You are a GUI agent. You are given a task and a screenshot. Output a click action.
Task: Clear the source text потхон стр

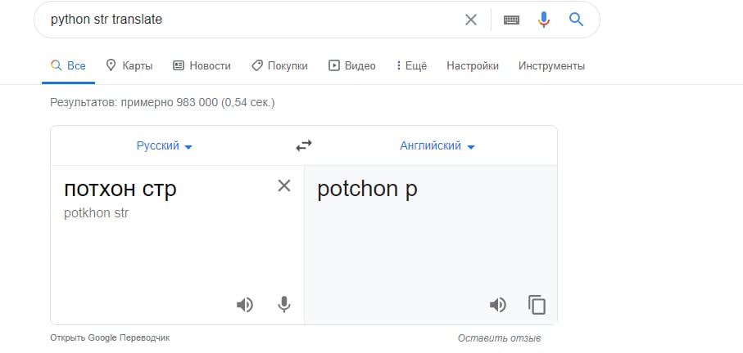[x=284, y=185]
